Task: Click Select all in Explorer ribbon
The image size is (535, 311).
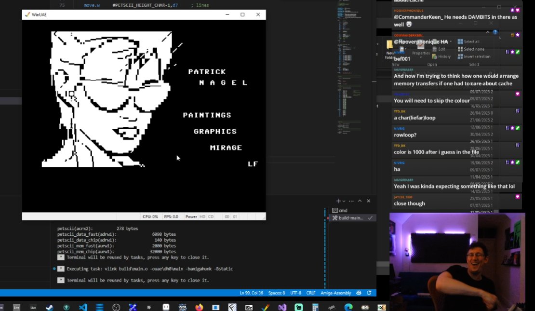Action: point(468,41)
